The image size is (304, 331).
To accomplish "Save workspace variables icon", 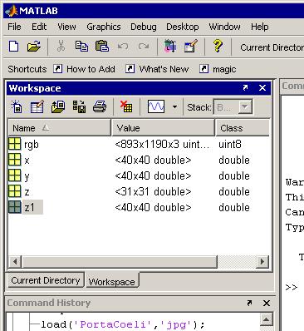I will (79, 106).
